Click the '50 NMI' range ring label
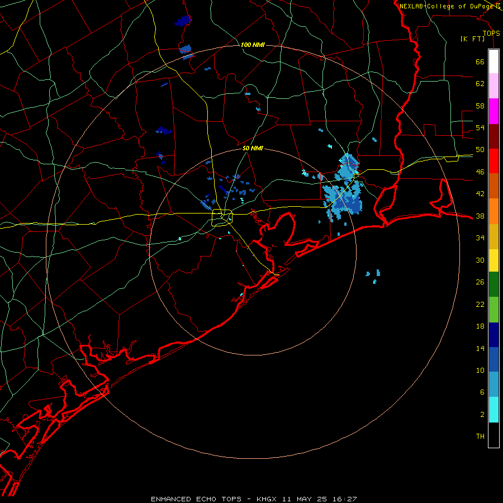Image resolution: width=503 pixels, height=503 pixels. (x=253, y=148)
